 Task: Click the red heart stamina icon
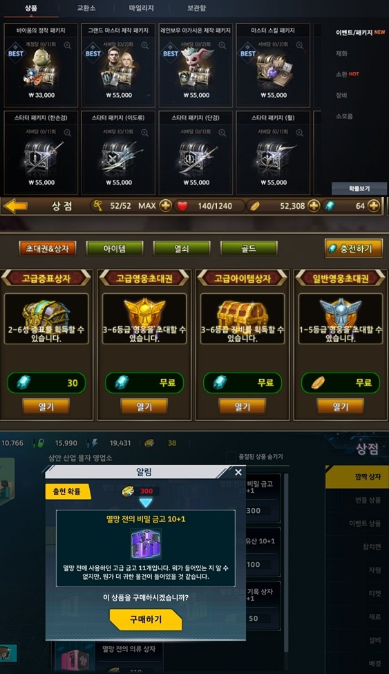click(x=182, y=206)
